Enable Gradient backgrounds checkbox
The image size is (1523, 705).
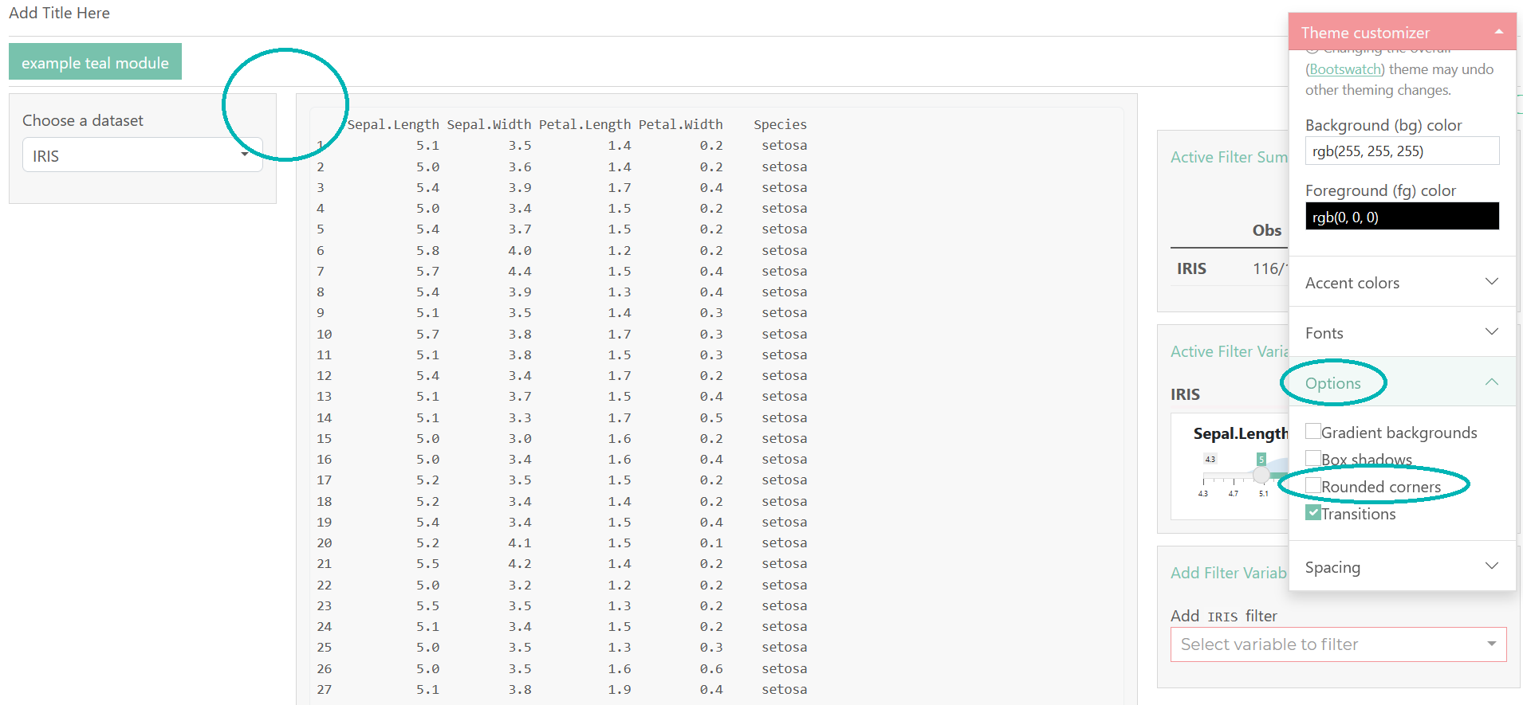point(1312,432)
